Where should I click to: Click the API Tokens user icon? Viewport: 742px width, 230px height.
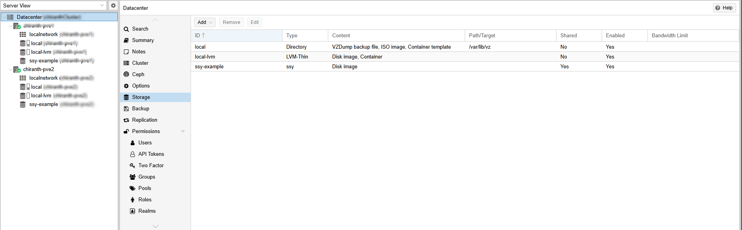(x=133, y=154)
